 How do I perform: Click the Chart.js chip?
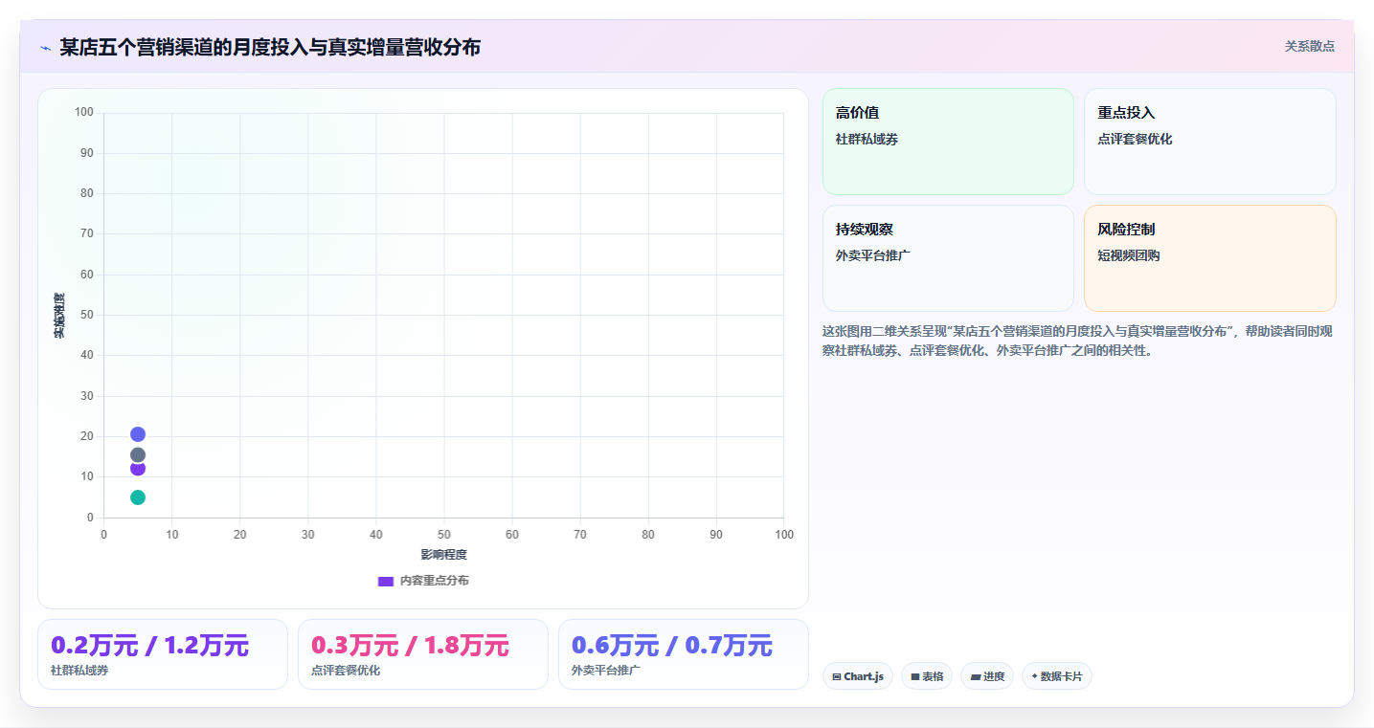point(858,676)
